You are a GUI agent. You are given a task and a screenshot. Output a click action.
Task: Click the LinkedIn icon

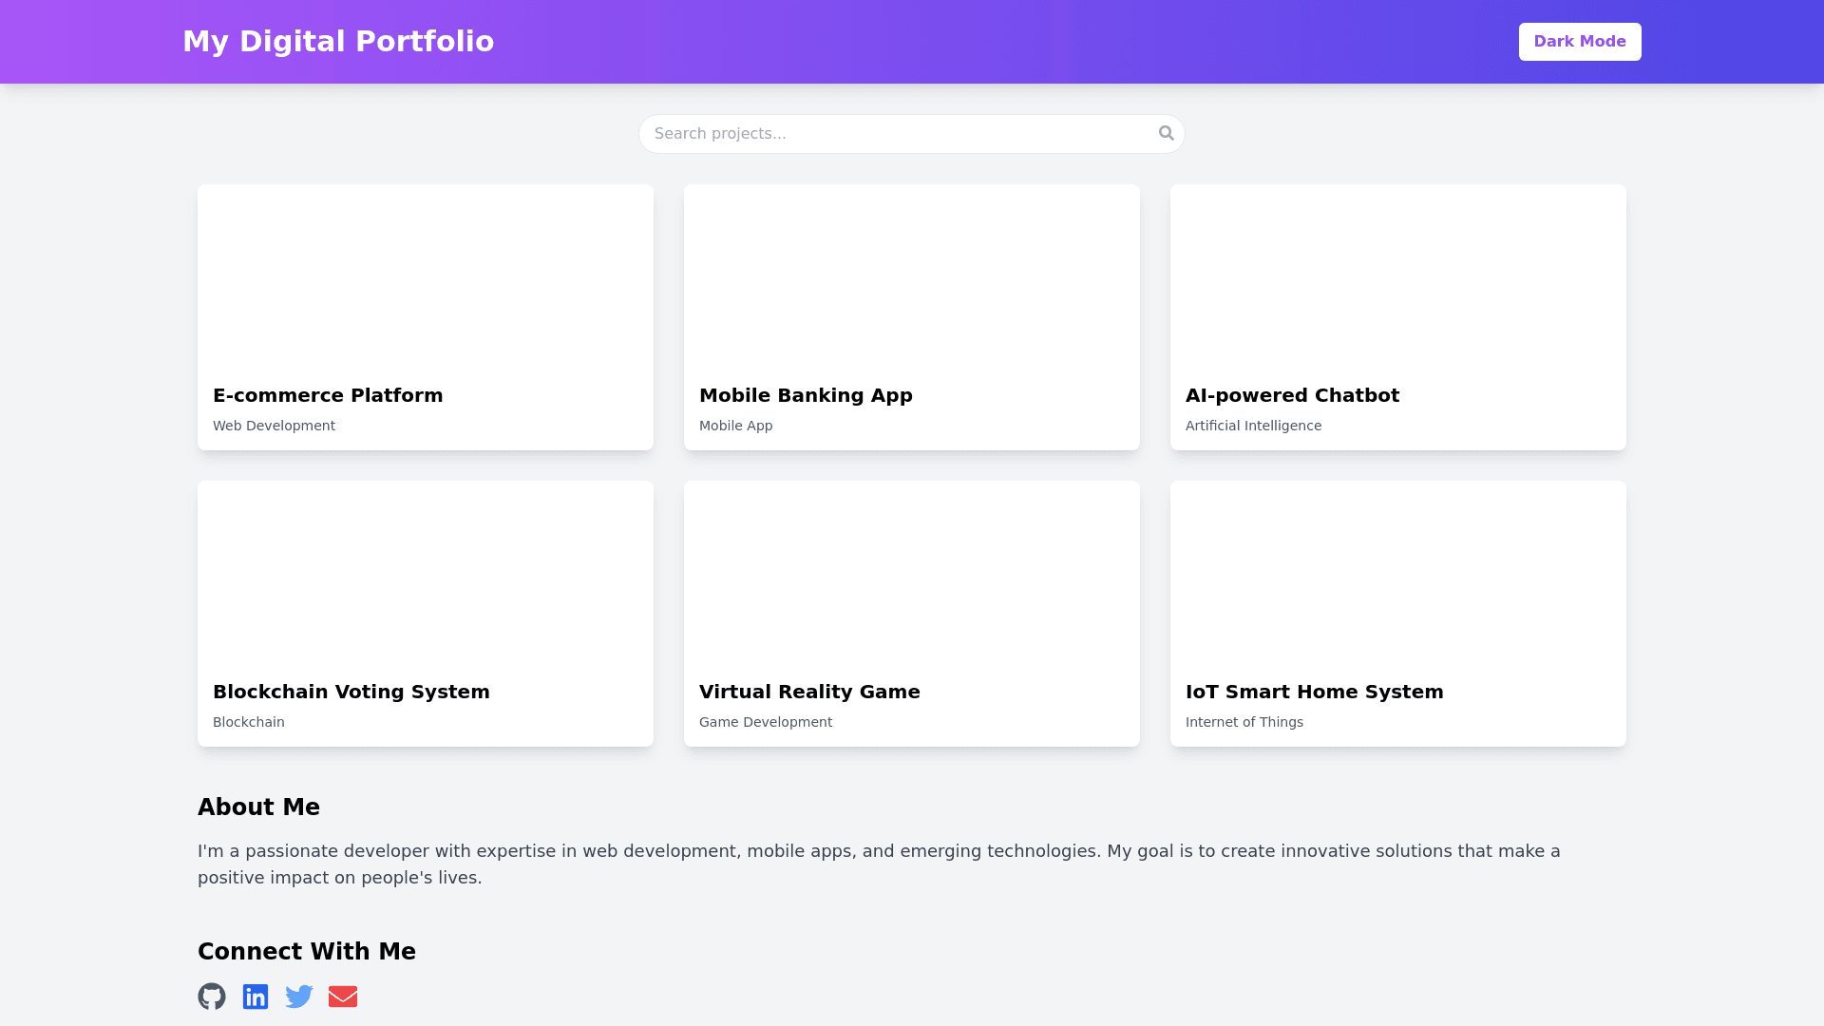point(256,997)
